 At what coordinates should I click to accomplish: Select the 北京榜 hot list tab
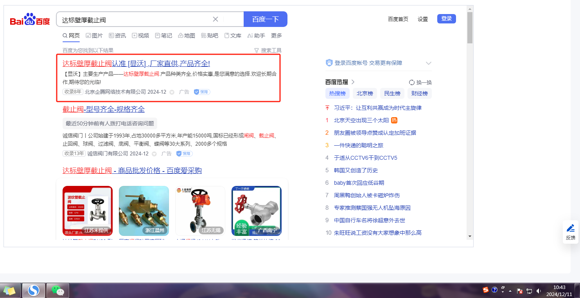[365, 93]
